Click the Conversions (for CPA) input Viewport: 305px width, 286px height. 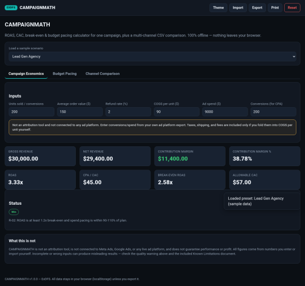pos(273,112)
